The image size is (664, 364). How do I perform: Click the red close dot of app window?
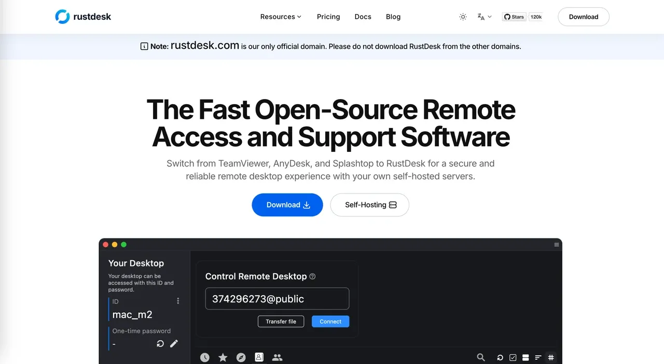106,245
